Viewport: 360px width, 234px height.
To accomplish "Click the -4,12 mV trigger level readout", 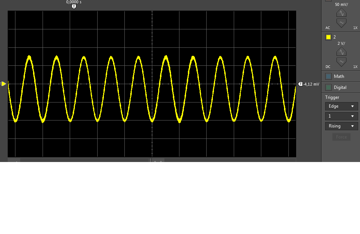I will coord(311,84).
